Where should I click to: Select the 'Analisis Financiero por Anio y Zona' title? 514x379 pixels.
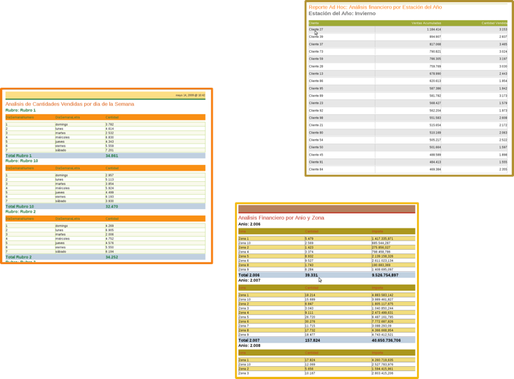pyautogui.click(x=281, y=218)
